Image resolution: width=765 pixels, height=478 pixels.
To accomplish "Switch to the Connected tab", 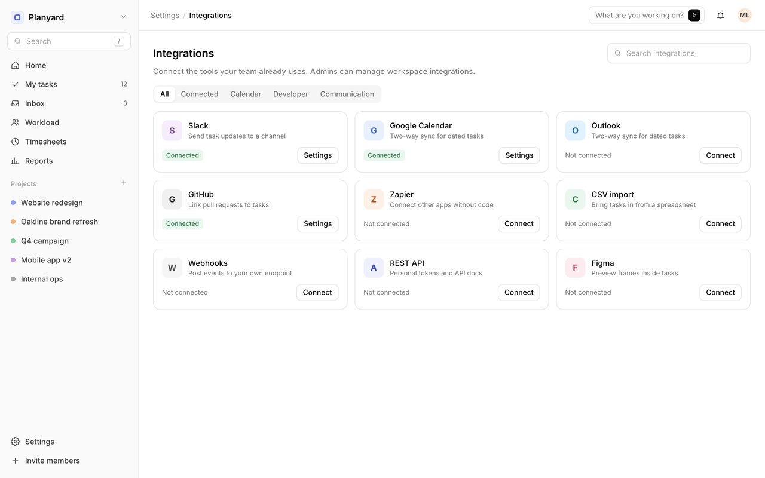I will pyautogui.click(x=200, y=94).
